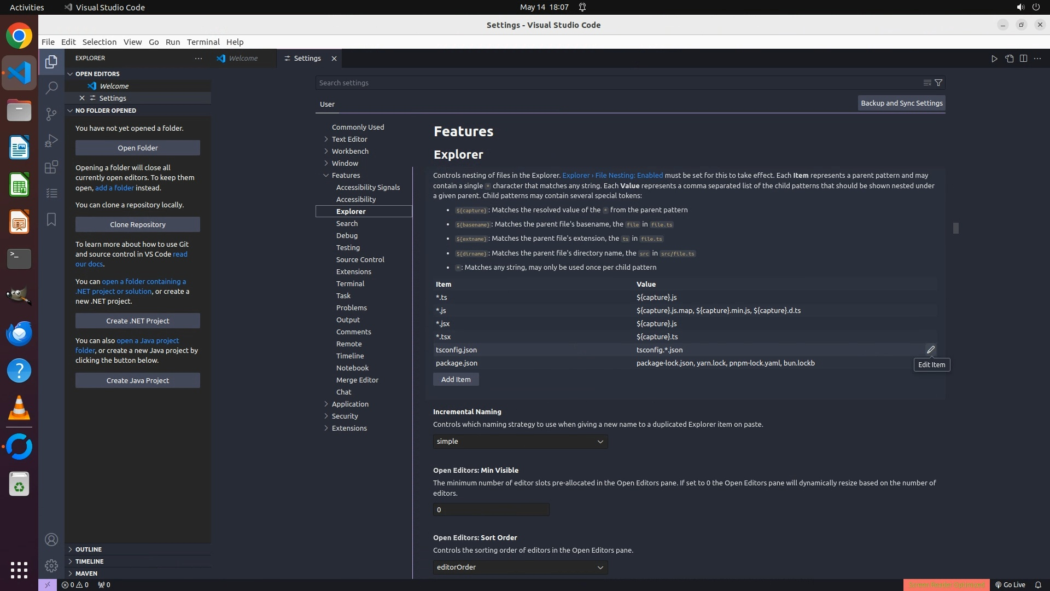Expand the OUTLINE panel section

tap(88, 549)
